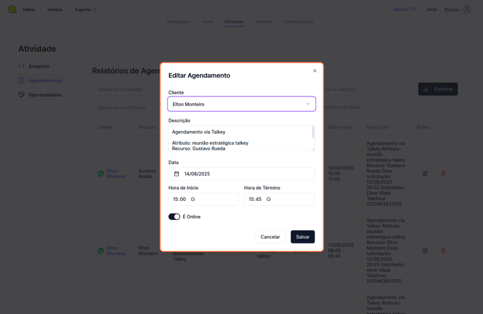Click the Descrição text area
The image size is (483, 314).
(x=238, y=138)
